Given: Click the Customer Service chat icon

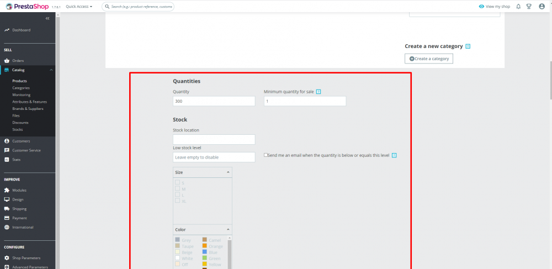Looking at the screenshot, I should [x=7, y=150].
